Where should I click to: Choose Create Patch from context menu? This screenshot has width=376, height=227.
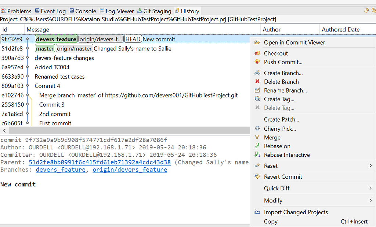[281, 119]
